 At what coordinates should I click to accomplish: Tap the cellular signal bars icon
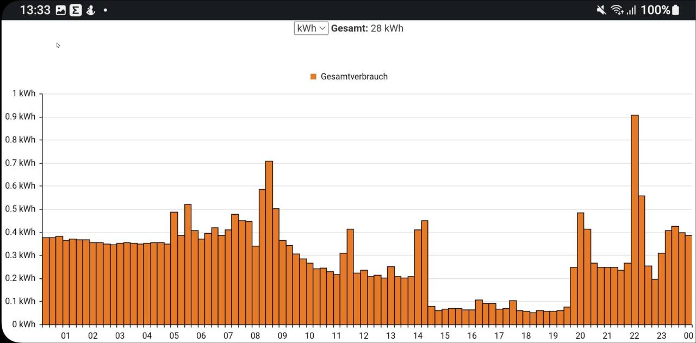pos(631,10)
